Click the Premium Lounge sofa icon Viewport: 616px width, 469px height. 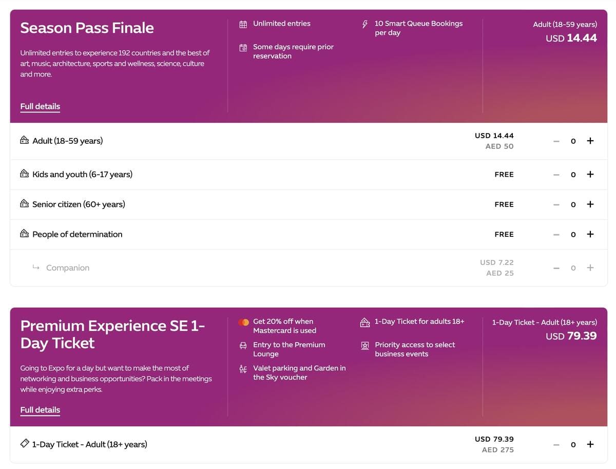click(243, 346)
